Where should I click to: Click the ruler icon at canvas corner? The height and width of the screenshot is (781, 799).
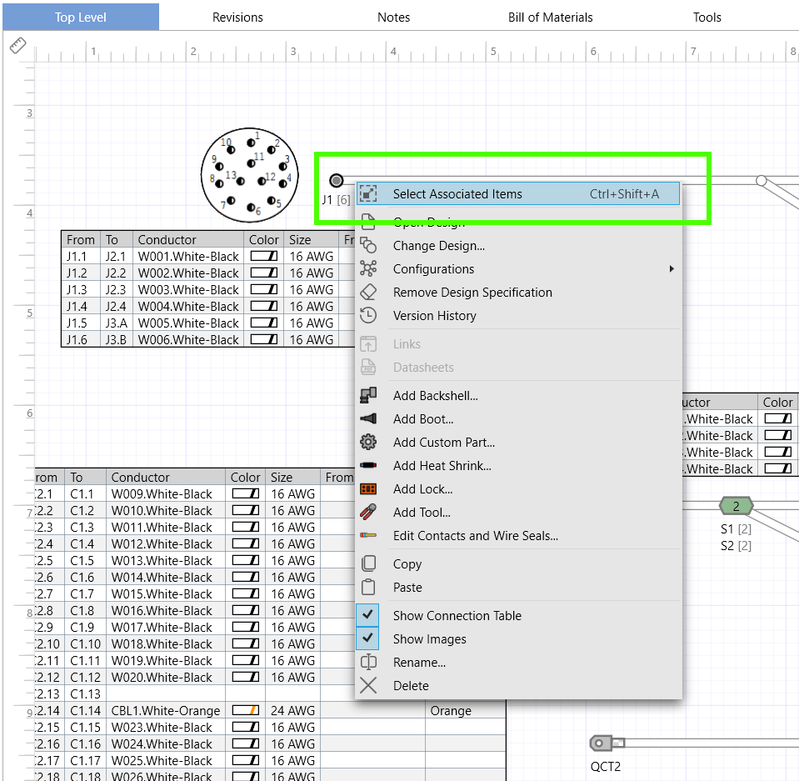17,45
